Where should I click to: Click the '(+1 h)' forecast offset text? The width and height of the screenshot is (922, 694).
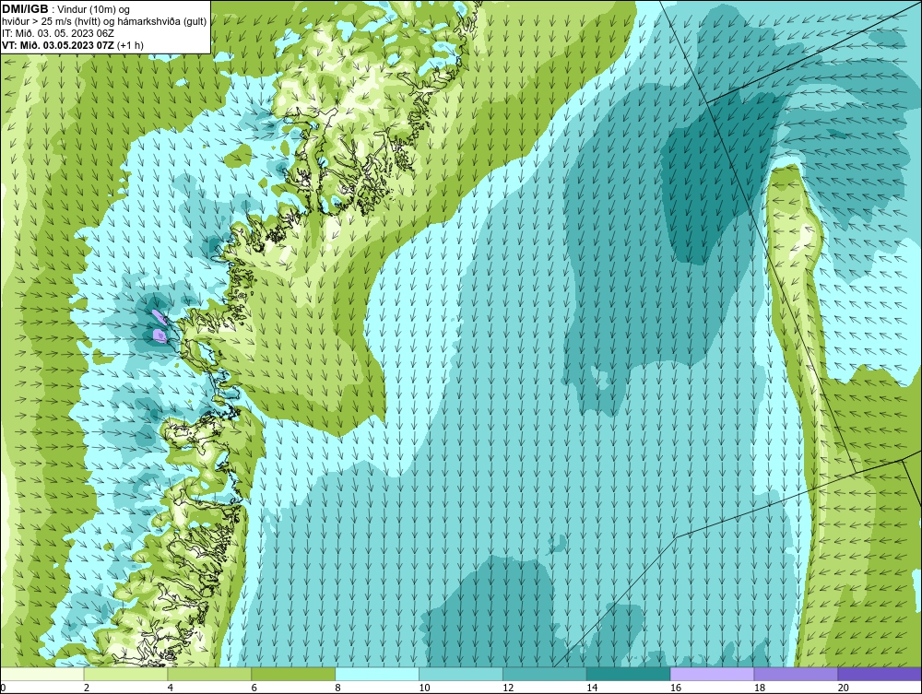pos(131,45)
